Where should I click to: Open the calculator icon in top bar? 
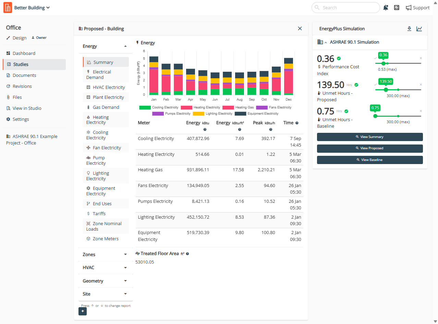point(397,8)
